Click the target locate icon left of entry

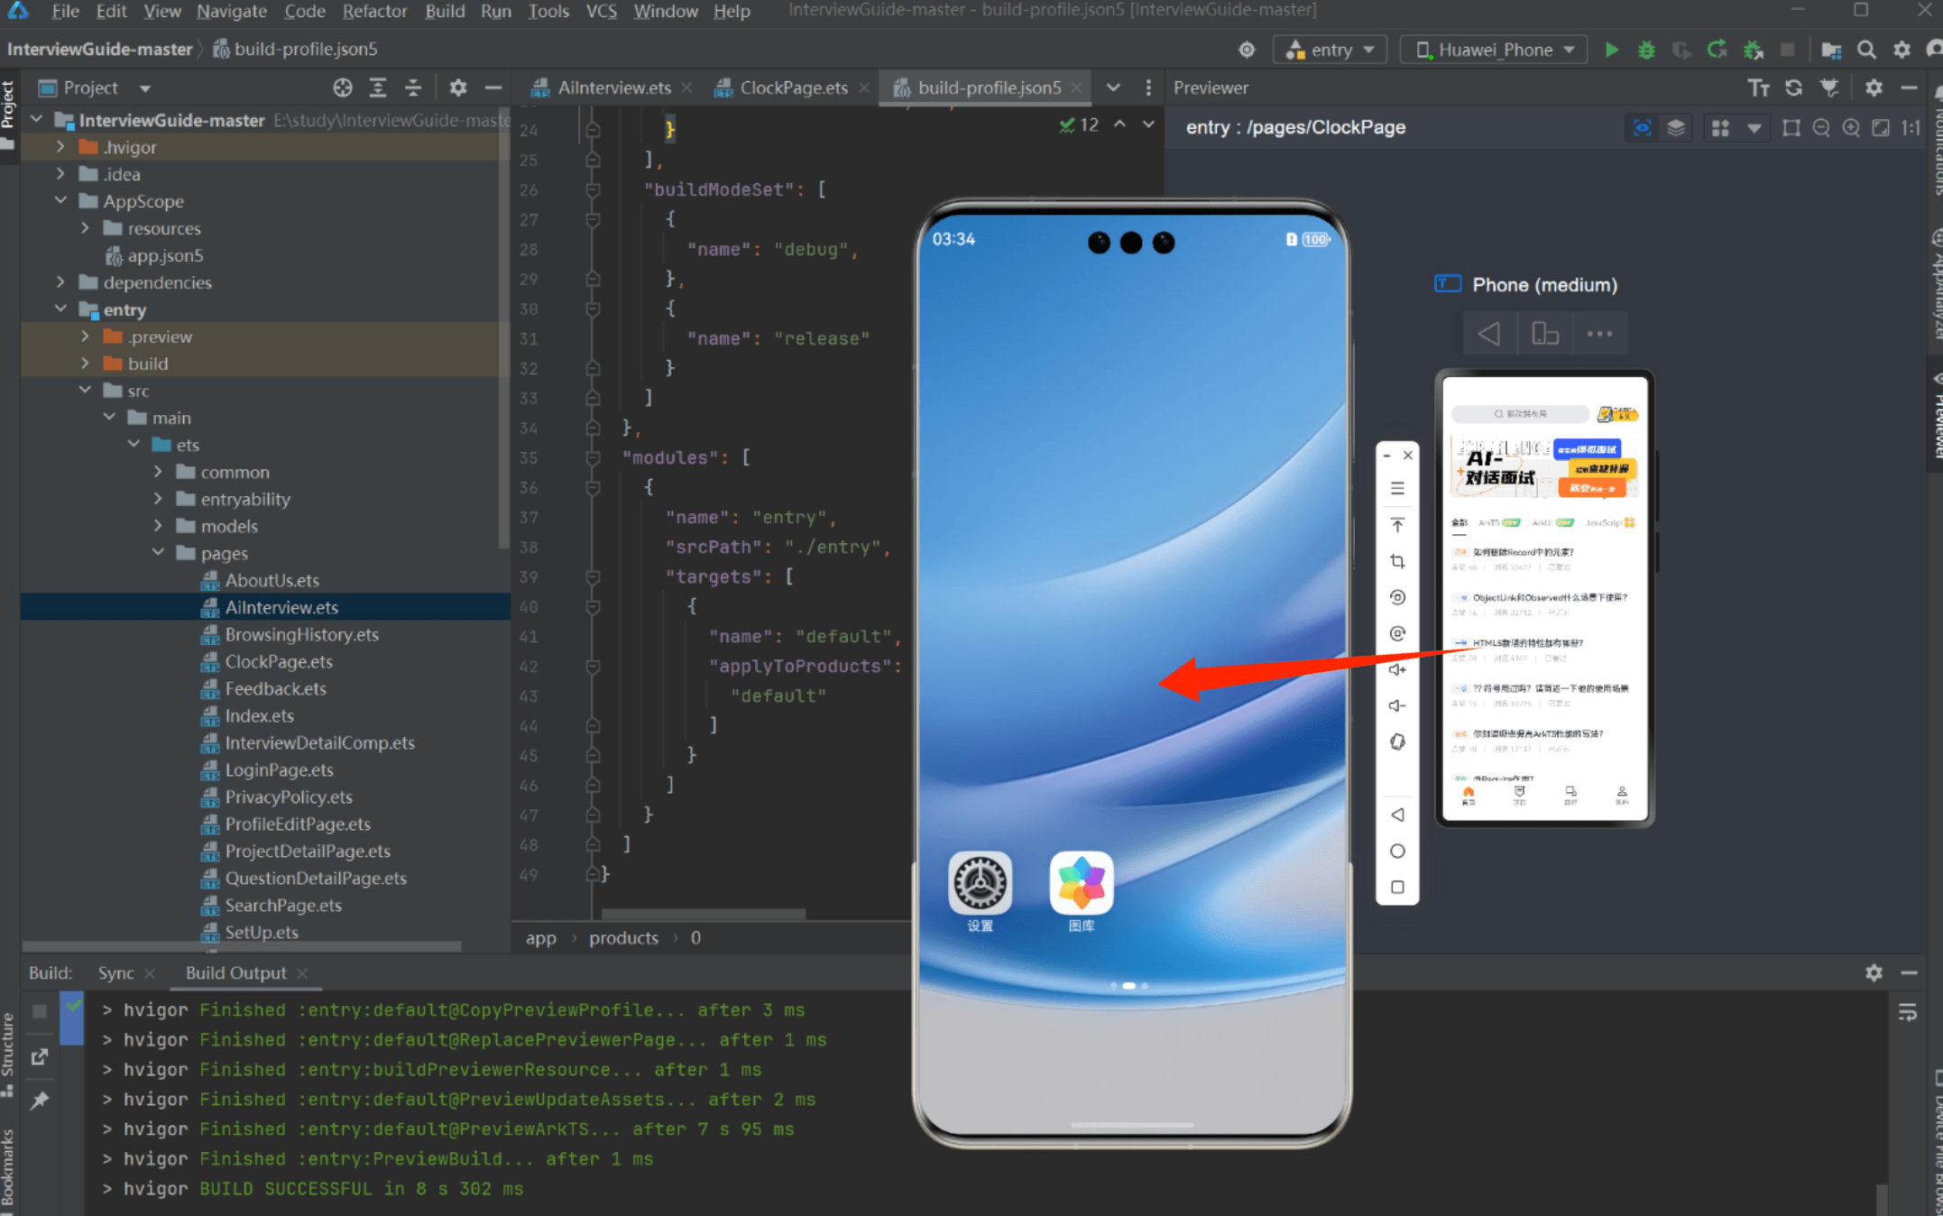1247,50
